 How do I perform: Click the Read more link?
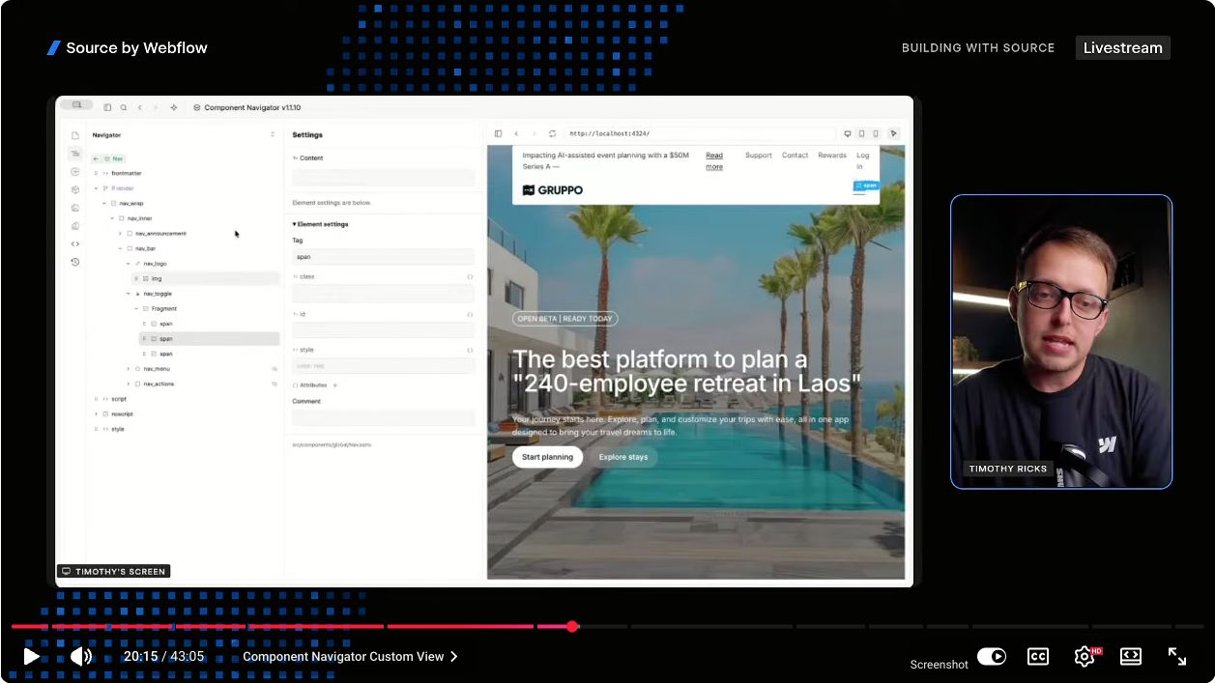[714, 161]
